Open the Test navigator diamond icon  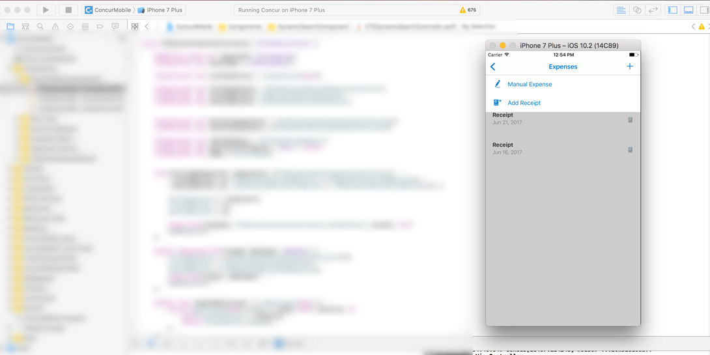(70, 26)
